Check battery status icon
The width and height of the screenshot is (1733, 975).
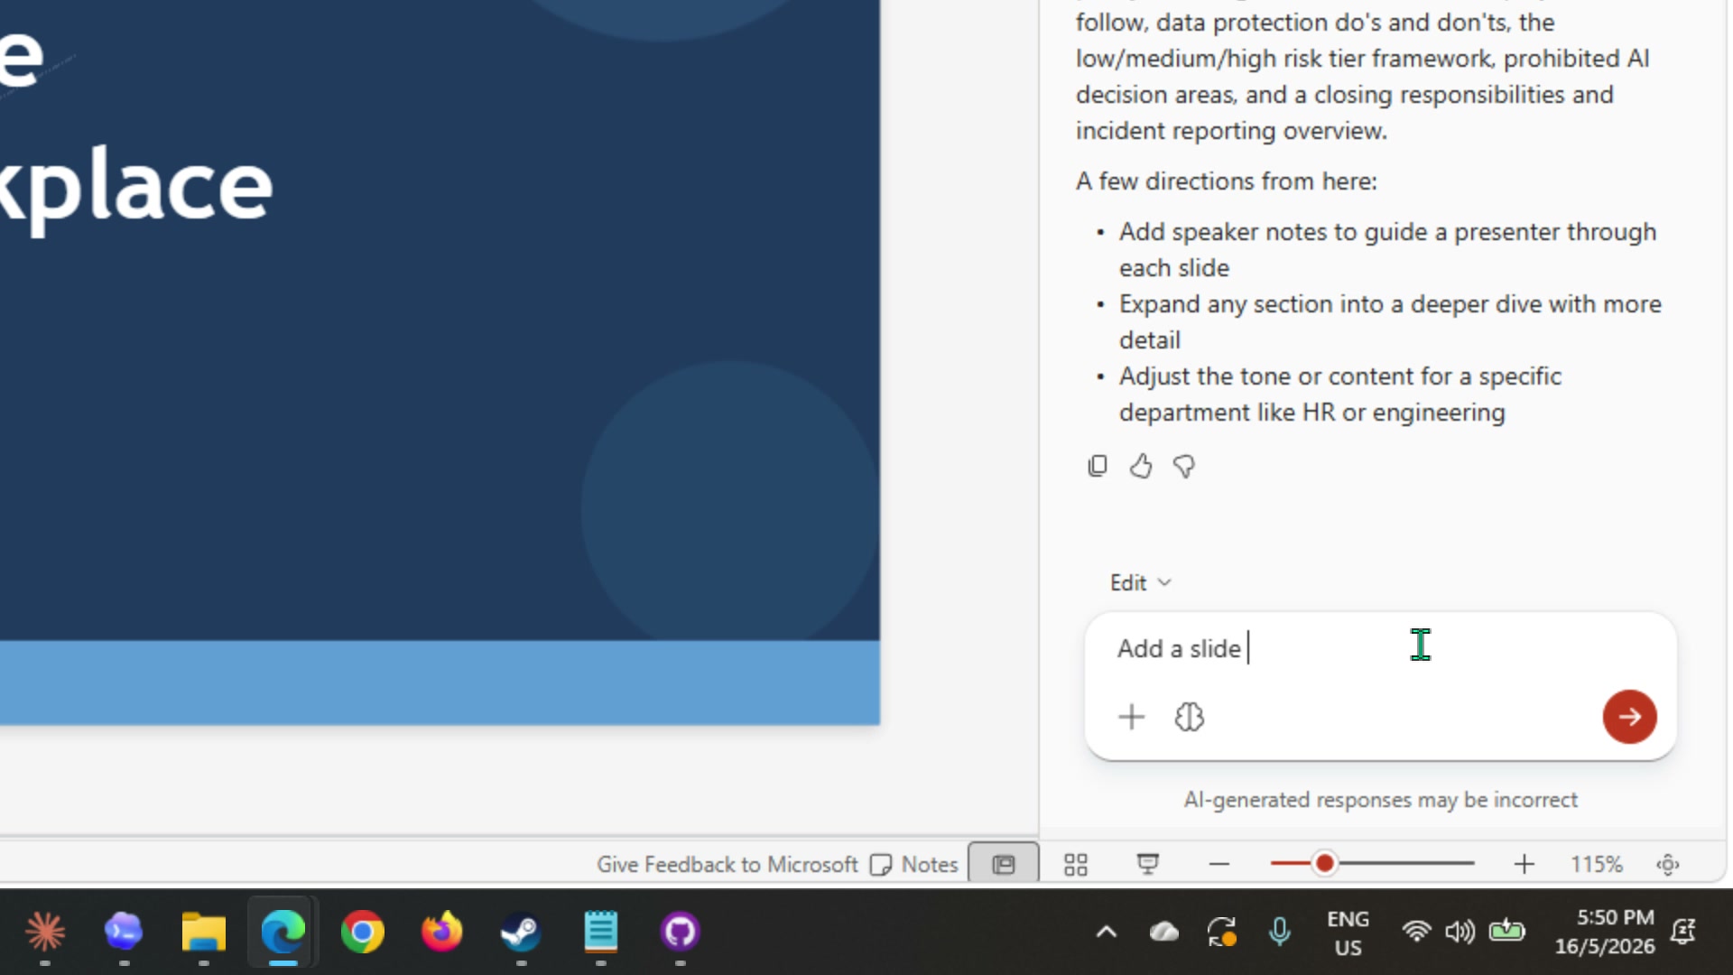coord(1506,930)
